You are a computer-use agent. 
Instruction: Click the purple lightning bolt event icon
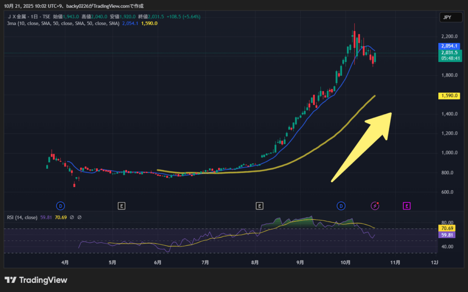coord(375,206)
